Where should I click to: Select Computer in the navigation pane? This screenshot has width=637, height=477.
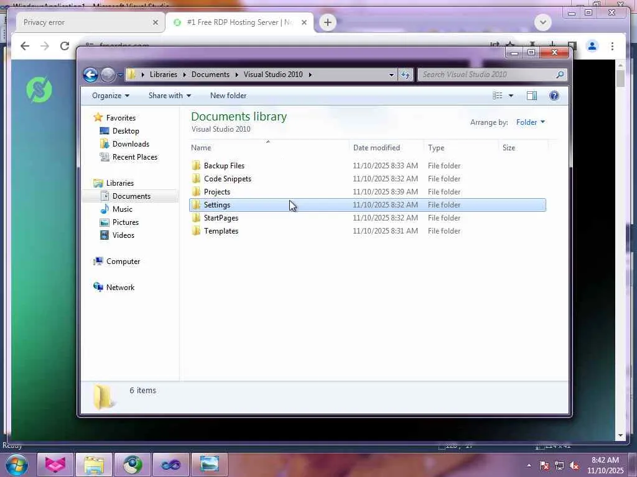pyautogui.click(x=123, y=261)
